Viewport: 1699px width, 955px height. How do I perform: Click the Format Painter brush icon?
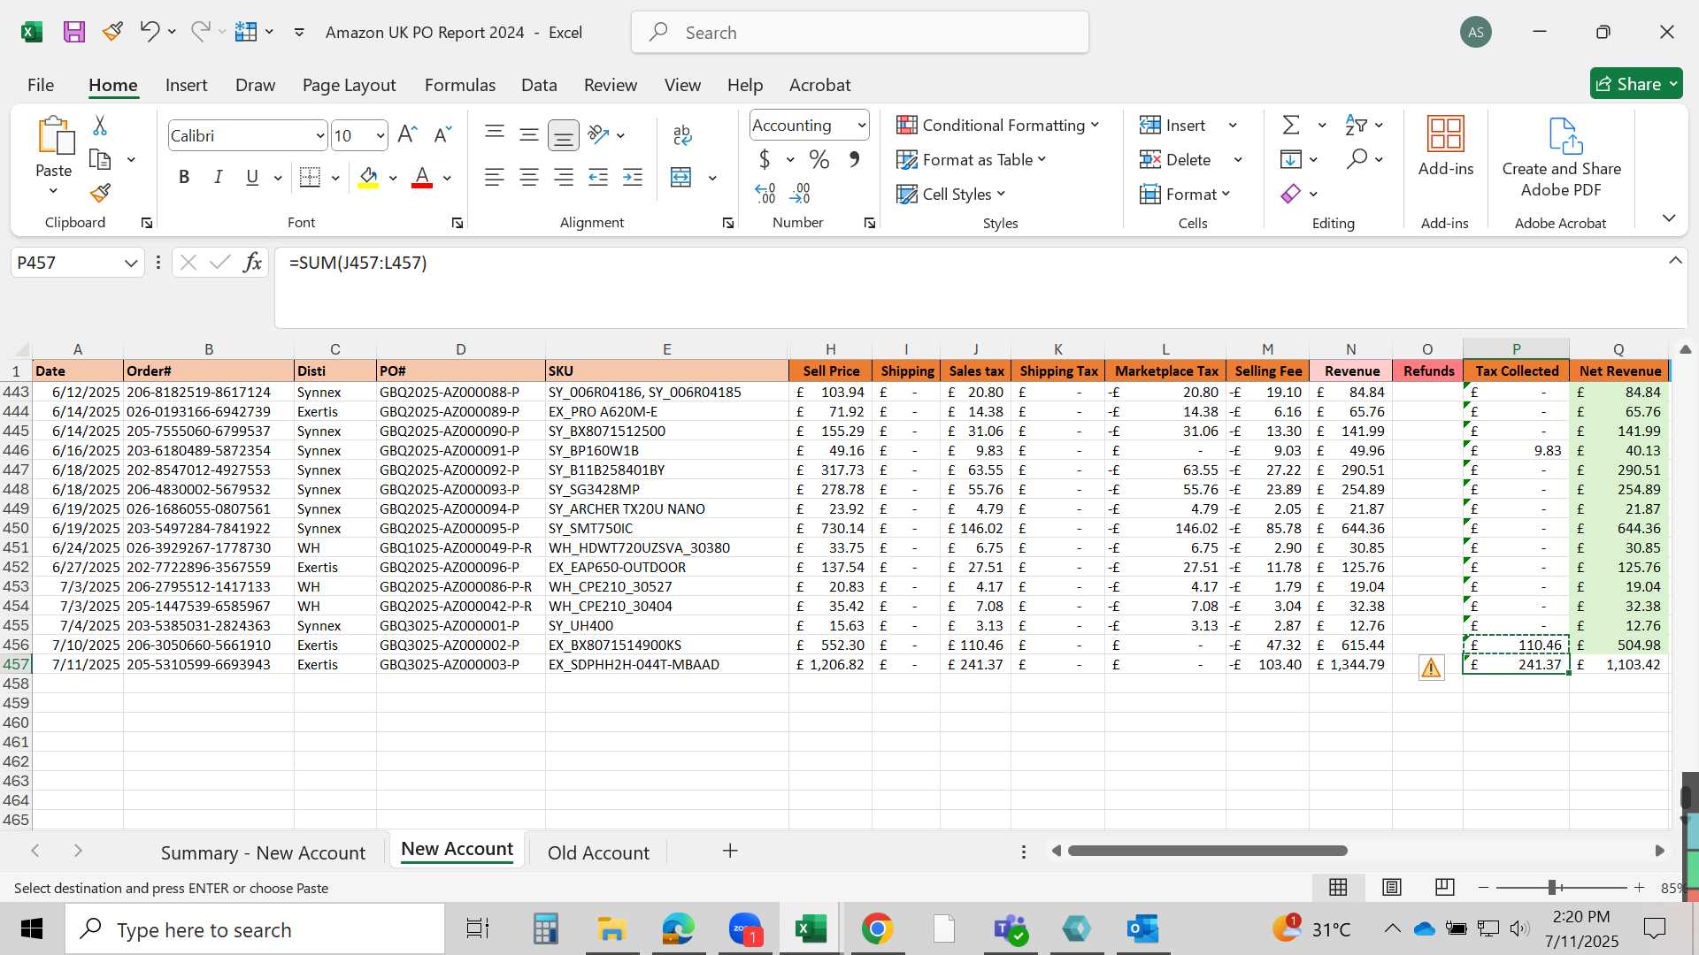tap(100, 193)
